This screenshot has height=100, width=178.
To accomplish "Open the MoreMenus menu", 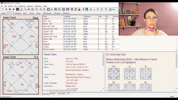I will coord(38,6).
